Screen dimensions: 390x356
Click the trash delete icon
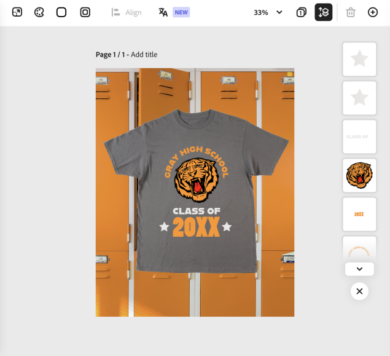point(351,12)
